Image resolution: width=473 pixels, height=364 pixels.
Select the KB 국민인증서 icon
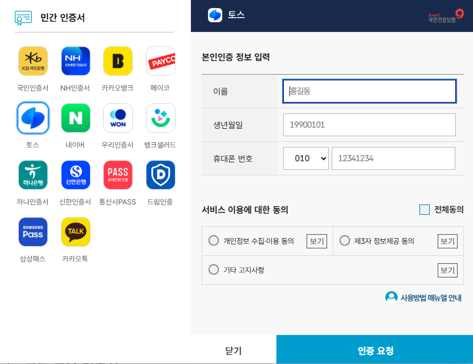[33, 61]
